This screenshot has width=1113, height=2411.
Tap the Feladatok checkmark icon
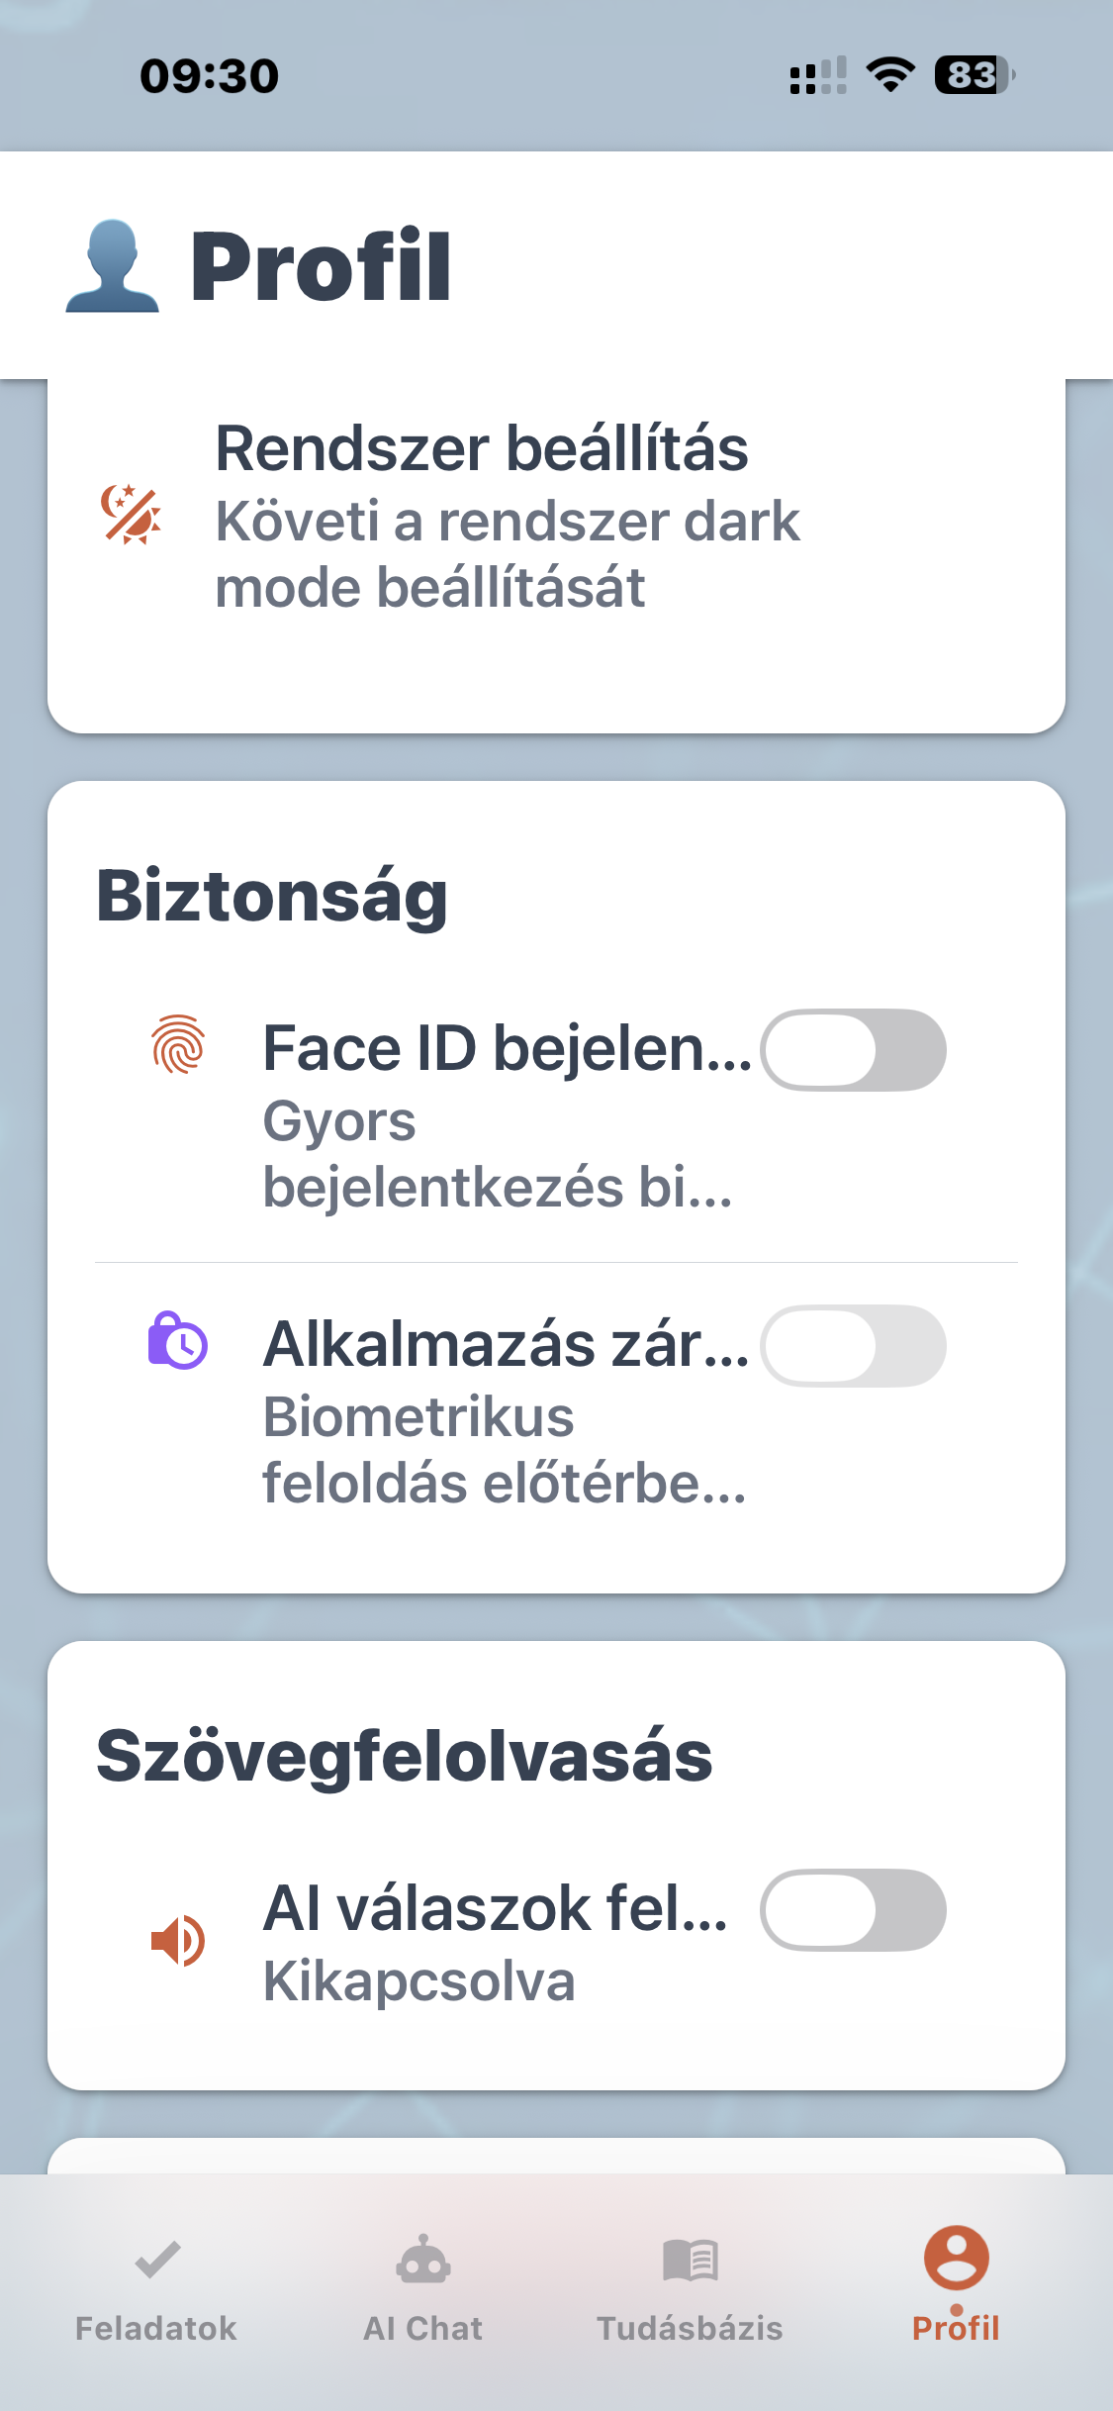(x=156, y=2260)
